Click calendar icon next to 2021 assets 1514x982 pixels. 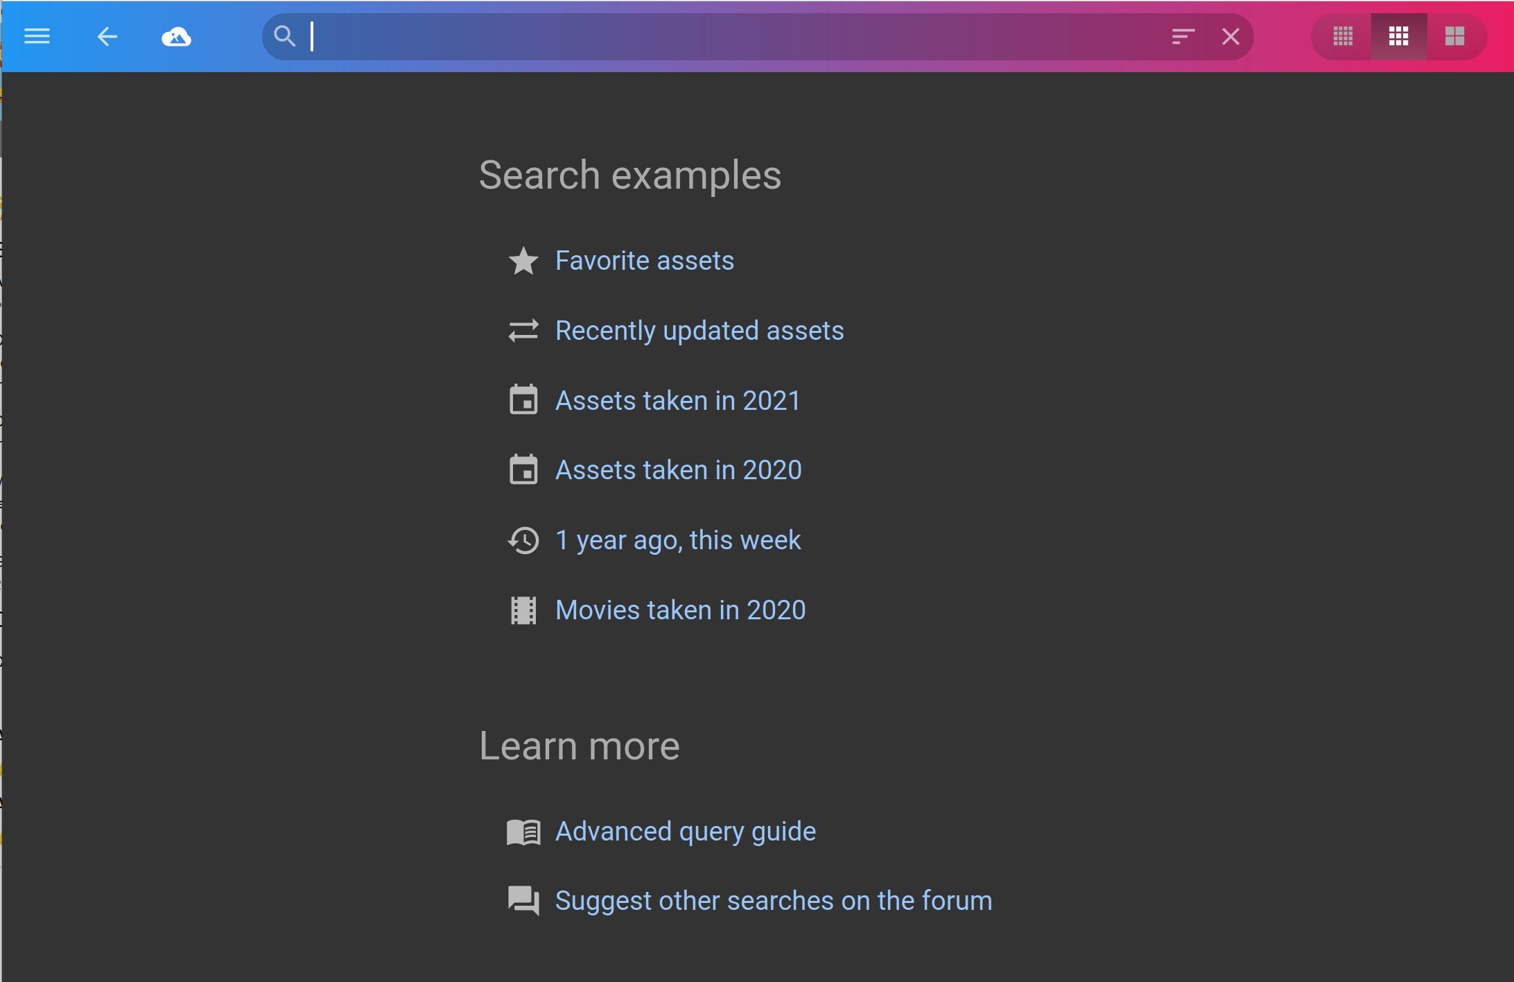pyautogui.click(x=523, y=399)
